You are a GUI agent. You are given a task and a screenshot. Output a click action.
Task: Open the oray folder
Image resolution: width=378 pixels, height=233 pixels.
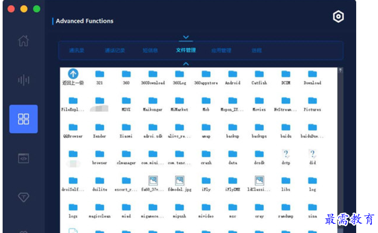click(259, 207)
